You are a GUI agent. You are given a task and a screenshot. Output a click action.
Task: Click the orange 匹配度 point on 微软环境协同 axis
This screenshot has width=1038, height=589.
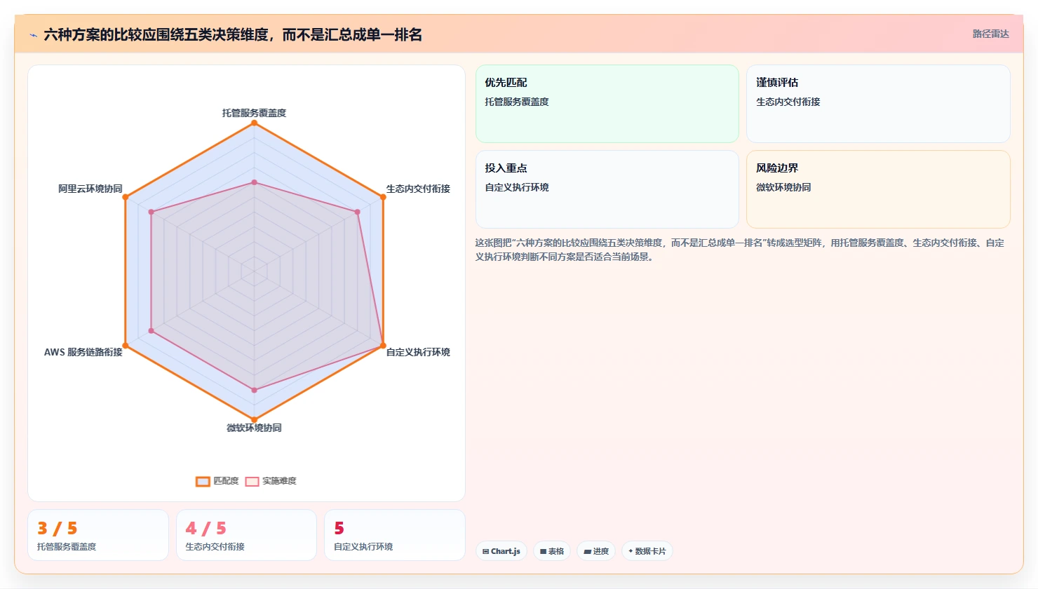[254, 420]
